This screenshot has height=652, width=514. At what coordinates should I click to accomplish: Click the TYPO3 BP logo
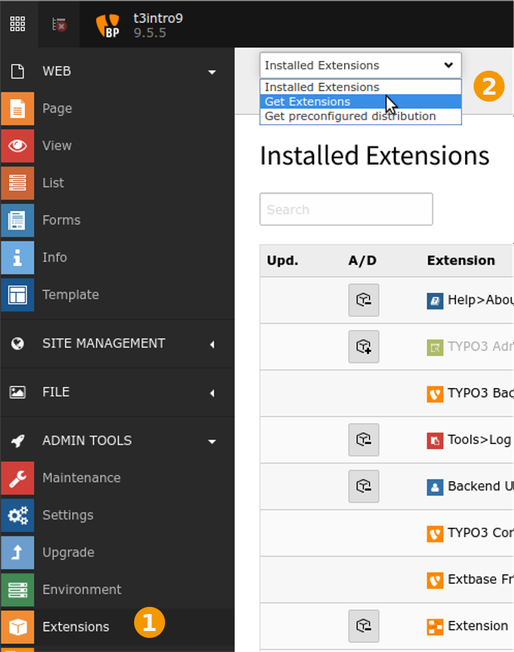pos(108,26)
